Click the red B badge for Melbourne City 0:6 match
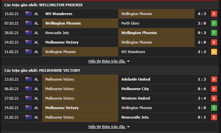This screenshot has height=133, width=221. [214, 89]
